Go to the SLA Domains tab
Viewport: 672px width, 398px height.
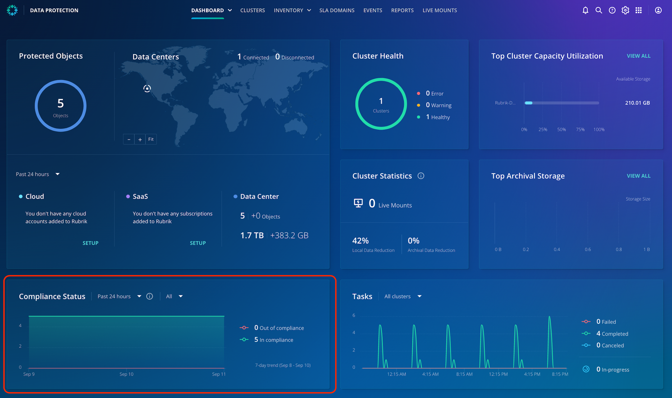tap(337, 10)
